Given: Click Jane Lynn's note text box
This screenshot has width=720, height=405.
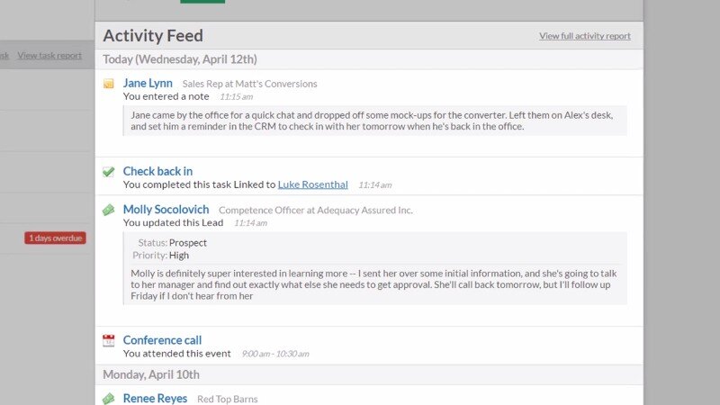Looking at the screenshot, I should [373, 121].
